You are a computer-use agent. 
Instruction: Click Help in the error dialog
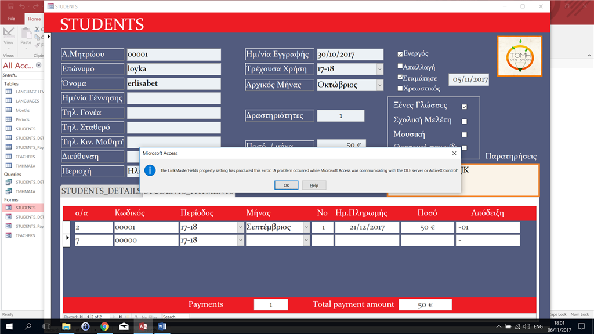point(314,185)
